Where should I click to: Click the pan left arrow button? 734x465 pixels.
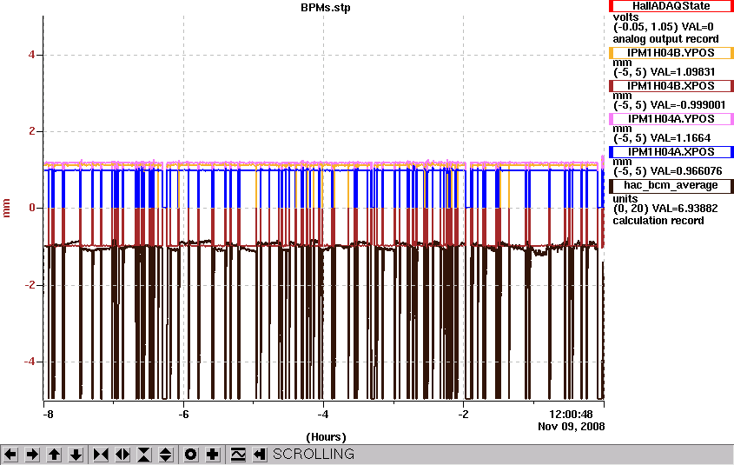click(x=10, y=455)
